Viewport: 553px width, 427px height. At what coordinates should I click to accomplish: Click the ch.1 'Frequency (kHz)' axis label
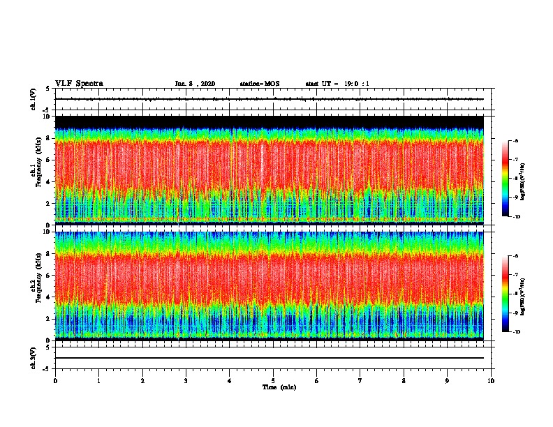pos(39,162)
